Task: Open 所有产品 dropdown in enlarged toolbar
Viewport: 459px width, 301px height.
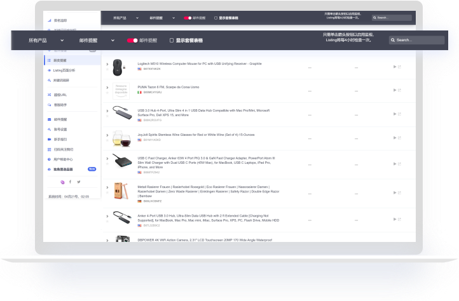Action: point(46,41)
